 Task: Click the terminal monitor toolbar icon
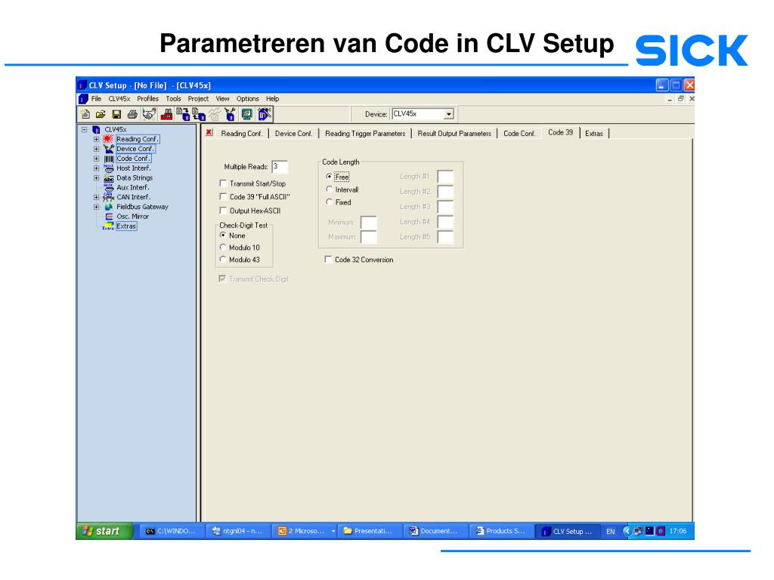(x=247, y=115)
